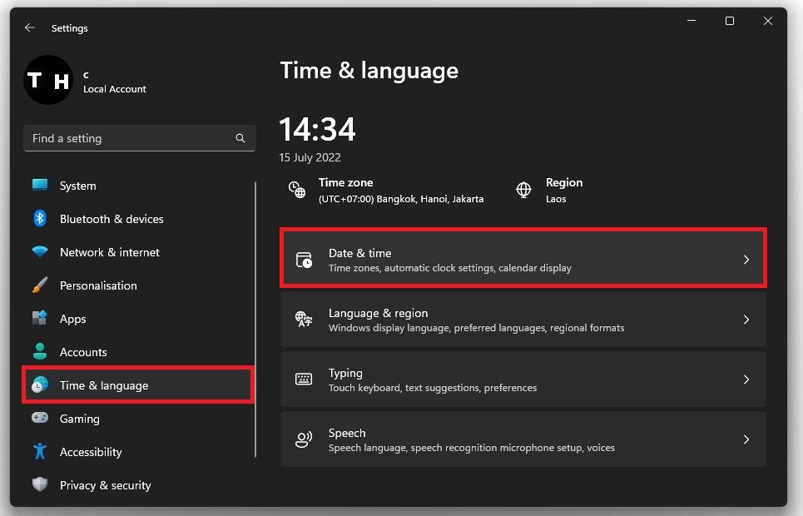Click the Time & language page heading
The width and height of the screenshot is (803, 516).
coord(369,70)
